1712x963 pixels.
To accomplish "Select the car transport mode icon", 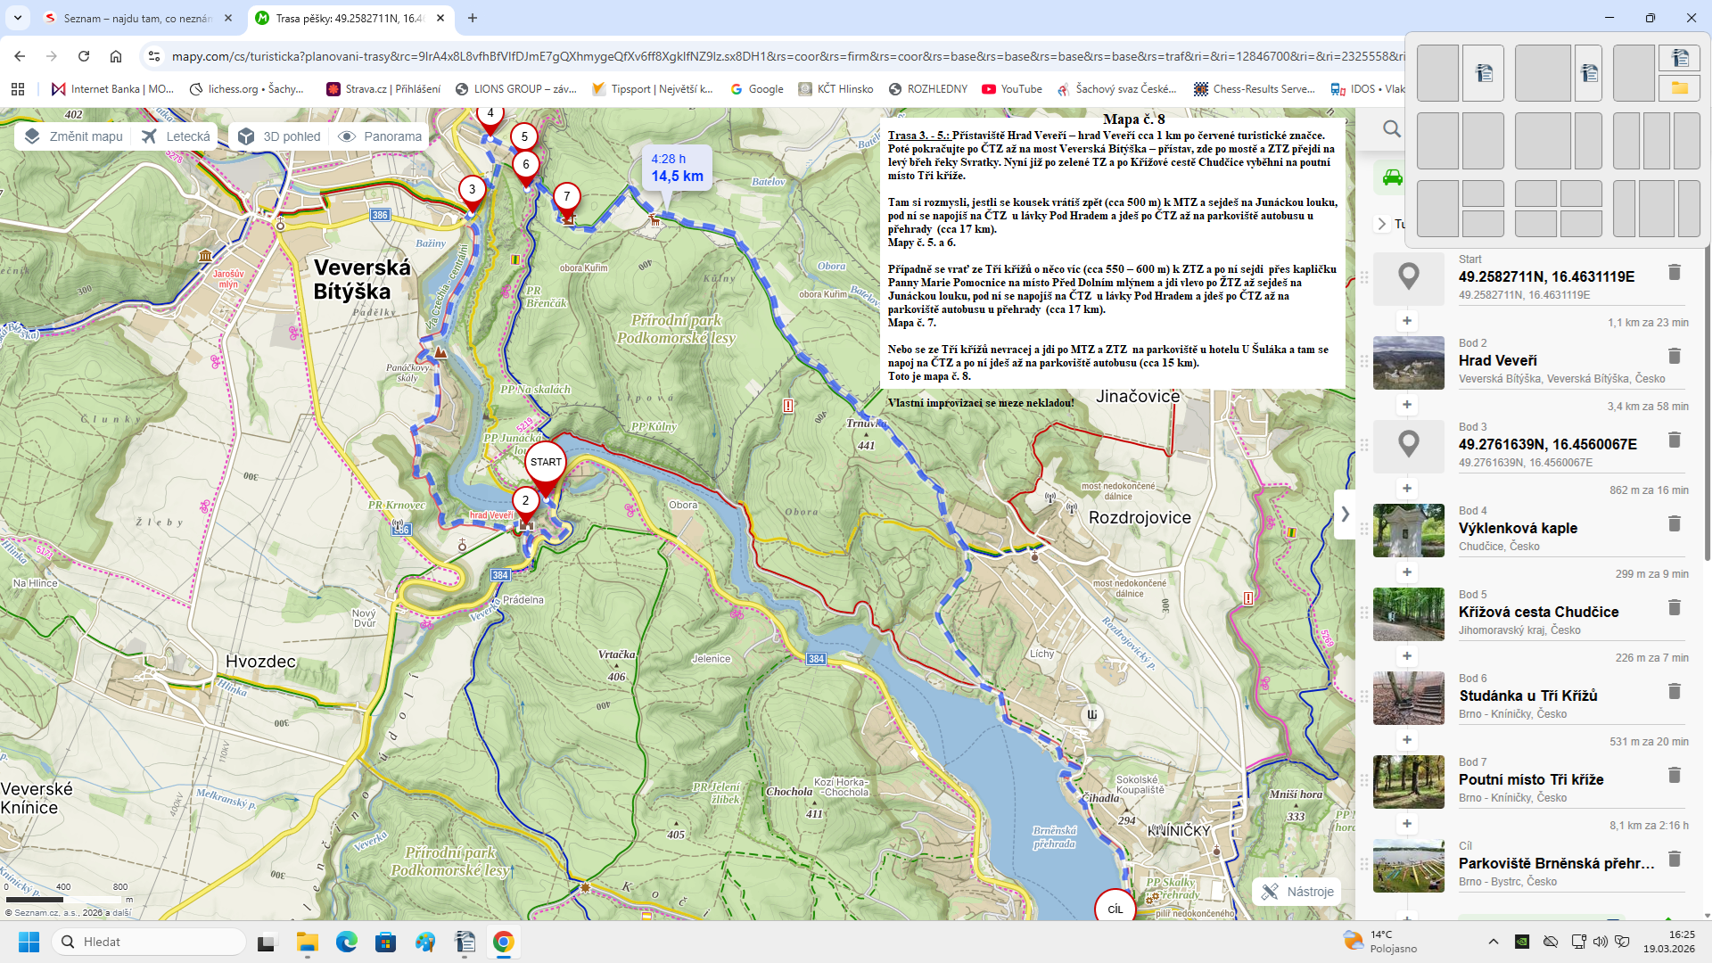I will (1392, 177).
